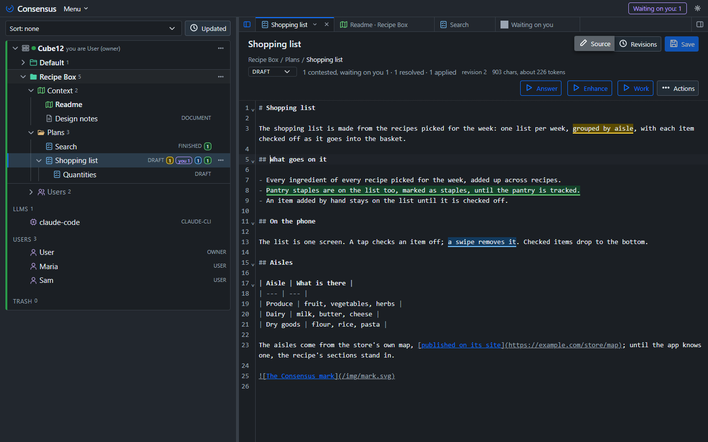This screenshot has height=442, width=708.
Task: Open the DRAFT status dropdown
Action: (272, 72)
